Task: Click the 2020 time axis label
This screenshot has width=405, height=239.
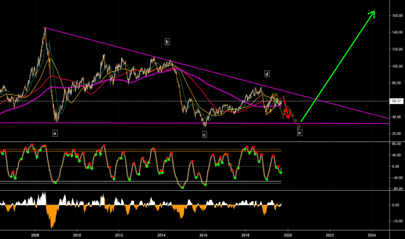Action: tap(288, 235)
